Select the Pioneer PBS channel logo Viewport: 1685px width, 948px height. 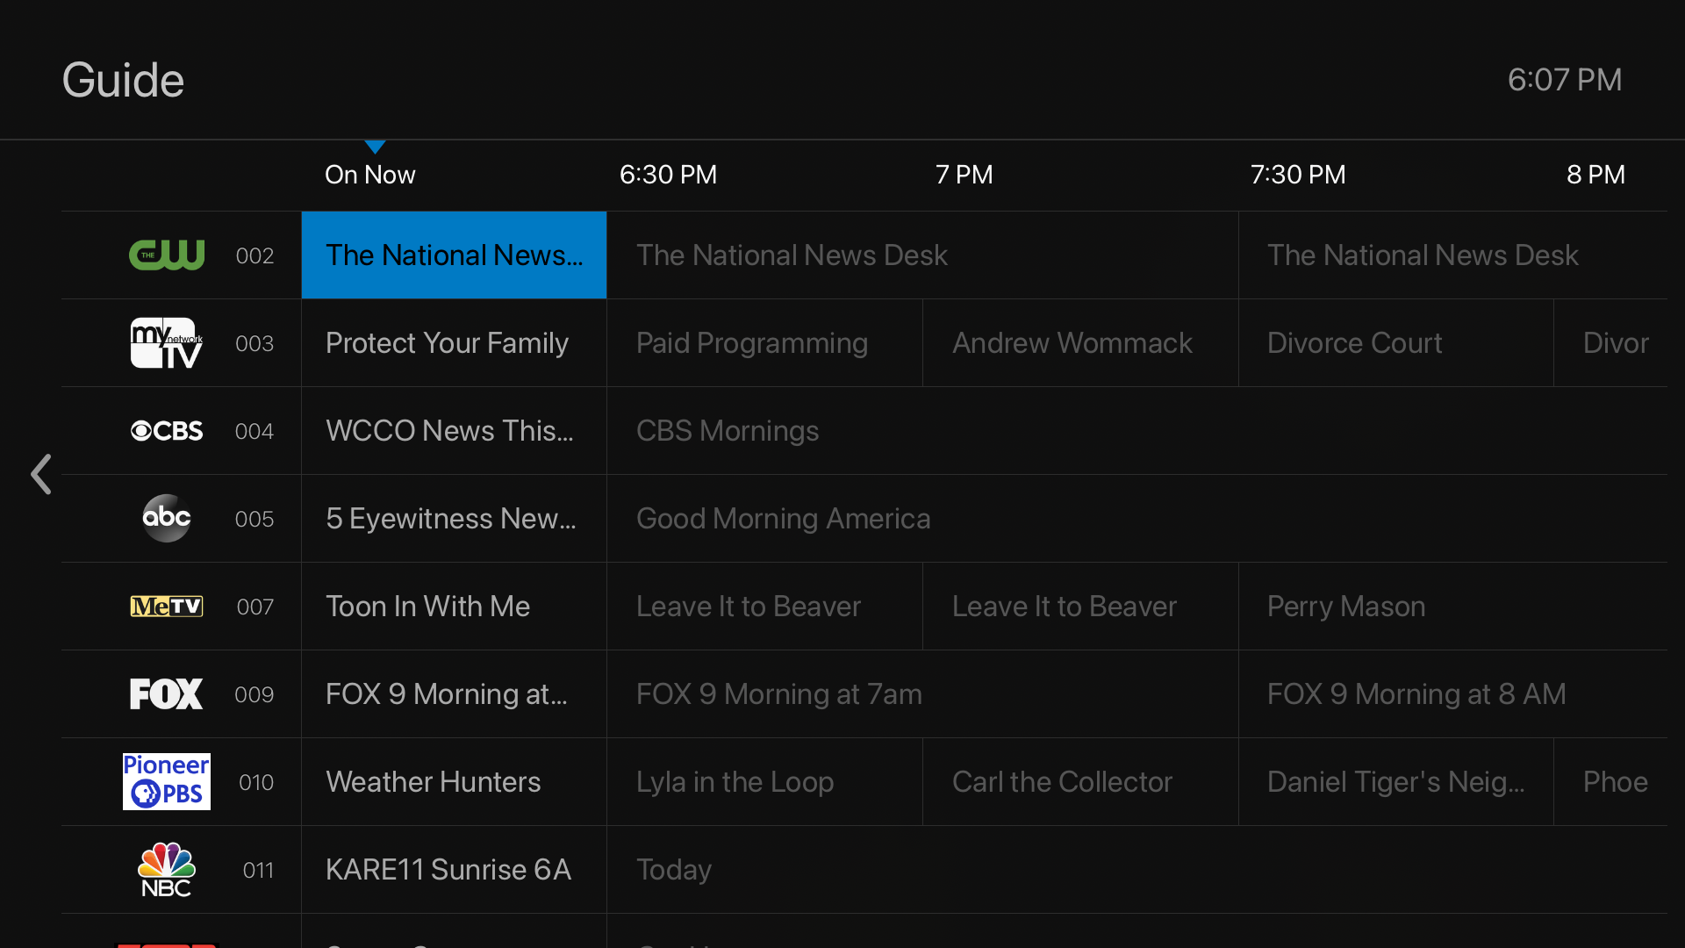[x=167, y=781]
